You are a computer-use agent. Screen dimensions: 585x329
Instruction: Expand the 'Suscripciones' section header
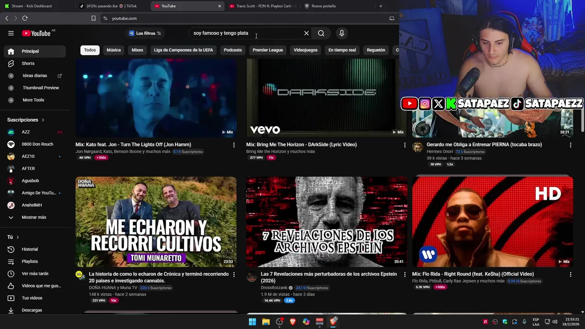(x=26, y=120)
